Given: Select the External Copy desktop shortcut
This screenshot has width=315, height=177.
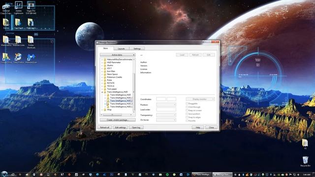Looking at the screenshot, I should click(6, 8).
